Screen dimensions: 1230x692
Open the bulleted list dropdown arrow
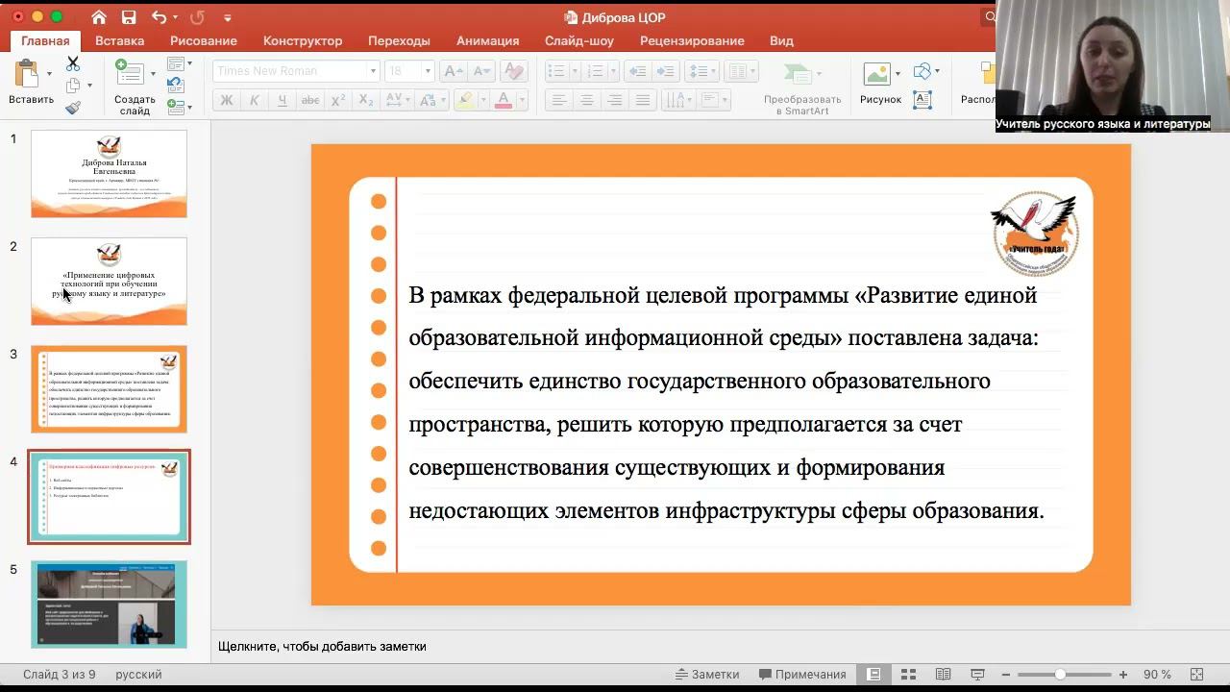coord(573,71)
